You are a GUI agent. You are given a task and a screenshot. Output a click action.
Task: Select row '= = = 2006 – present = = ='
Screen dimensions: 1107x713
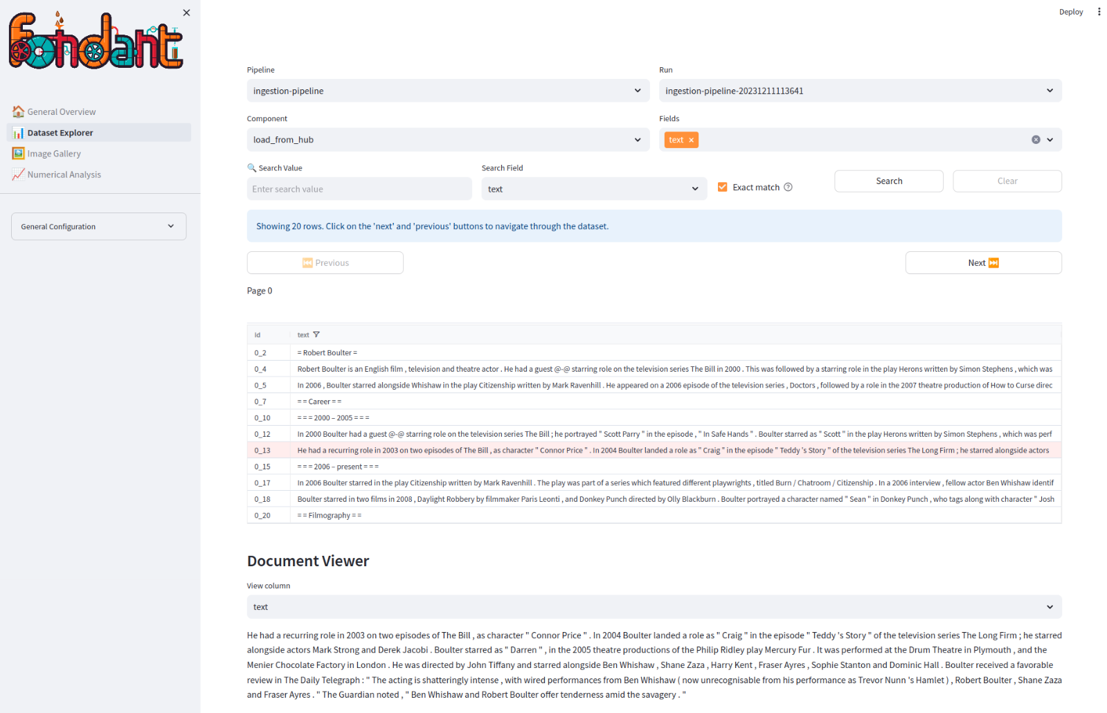[x=654, y=467]
